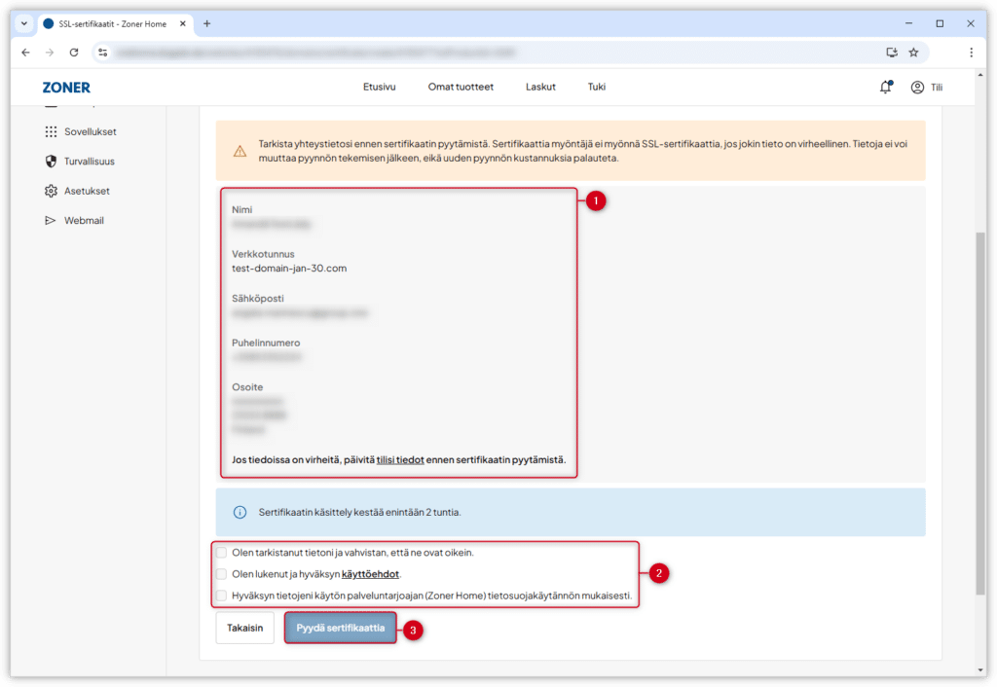This screenshot has height=687, width=997.
Task: Open Omat tuotteet in navigation
Action: coord(461,87)
